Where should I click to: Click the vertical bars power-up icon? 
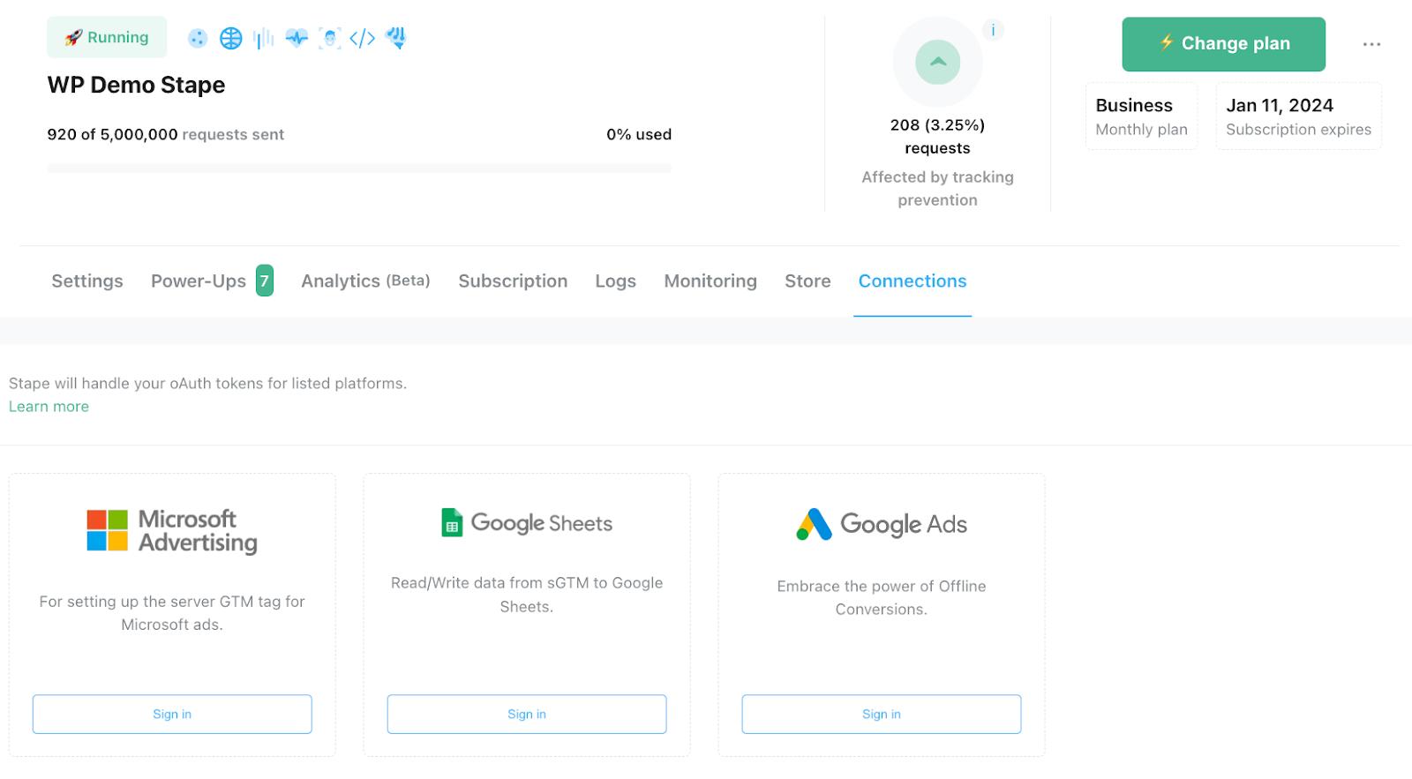tap(263, 38)
